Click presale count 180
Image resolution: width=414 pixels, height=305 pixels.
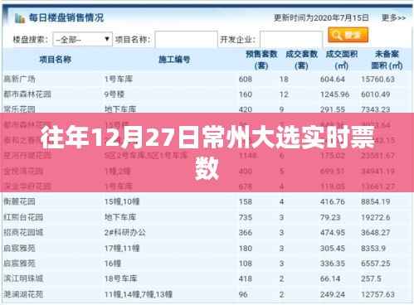pos(246,249)
